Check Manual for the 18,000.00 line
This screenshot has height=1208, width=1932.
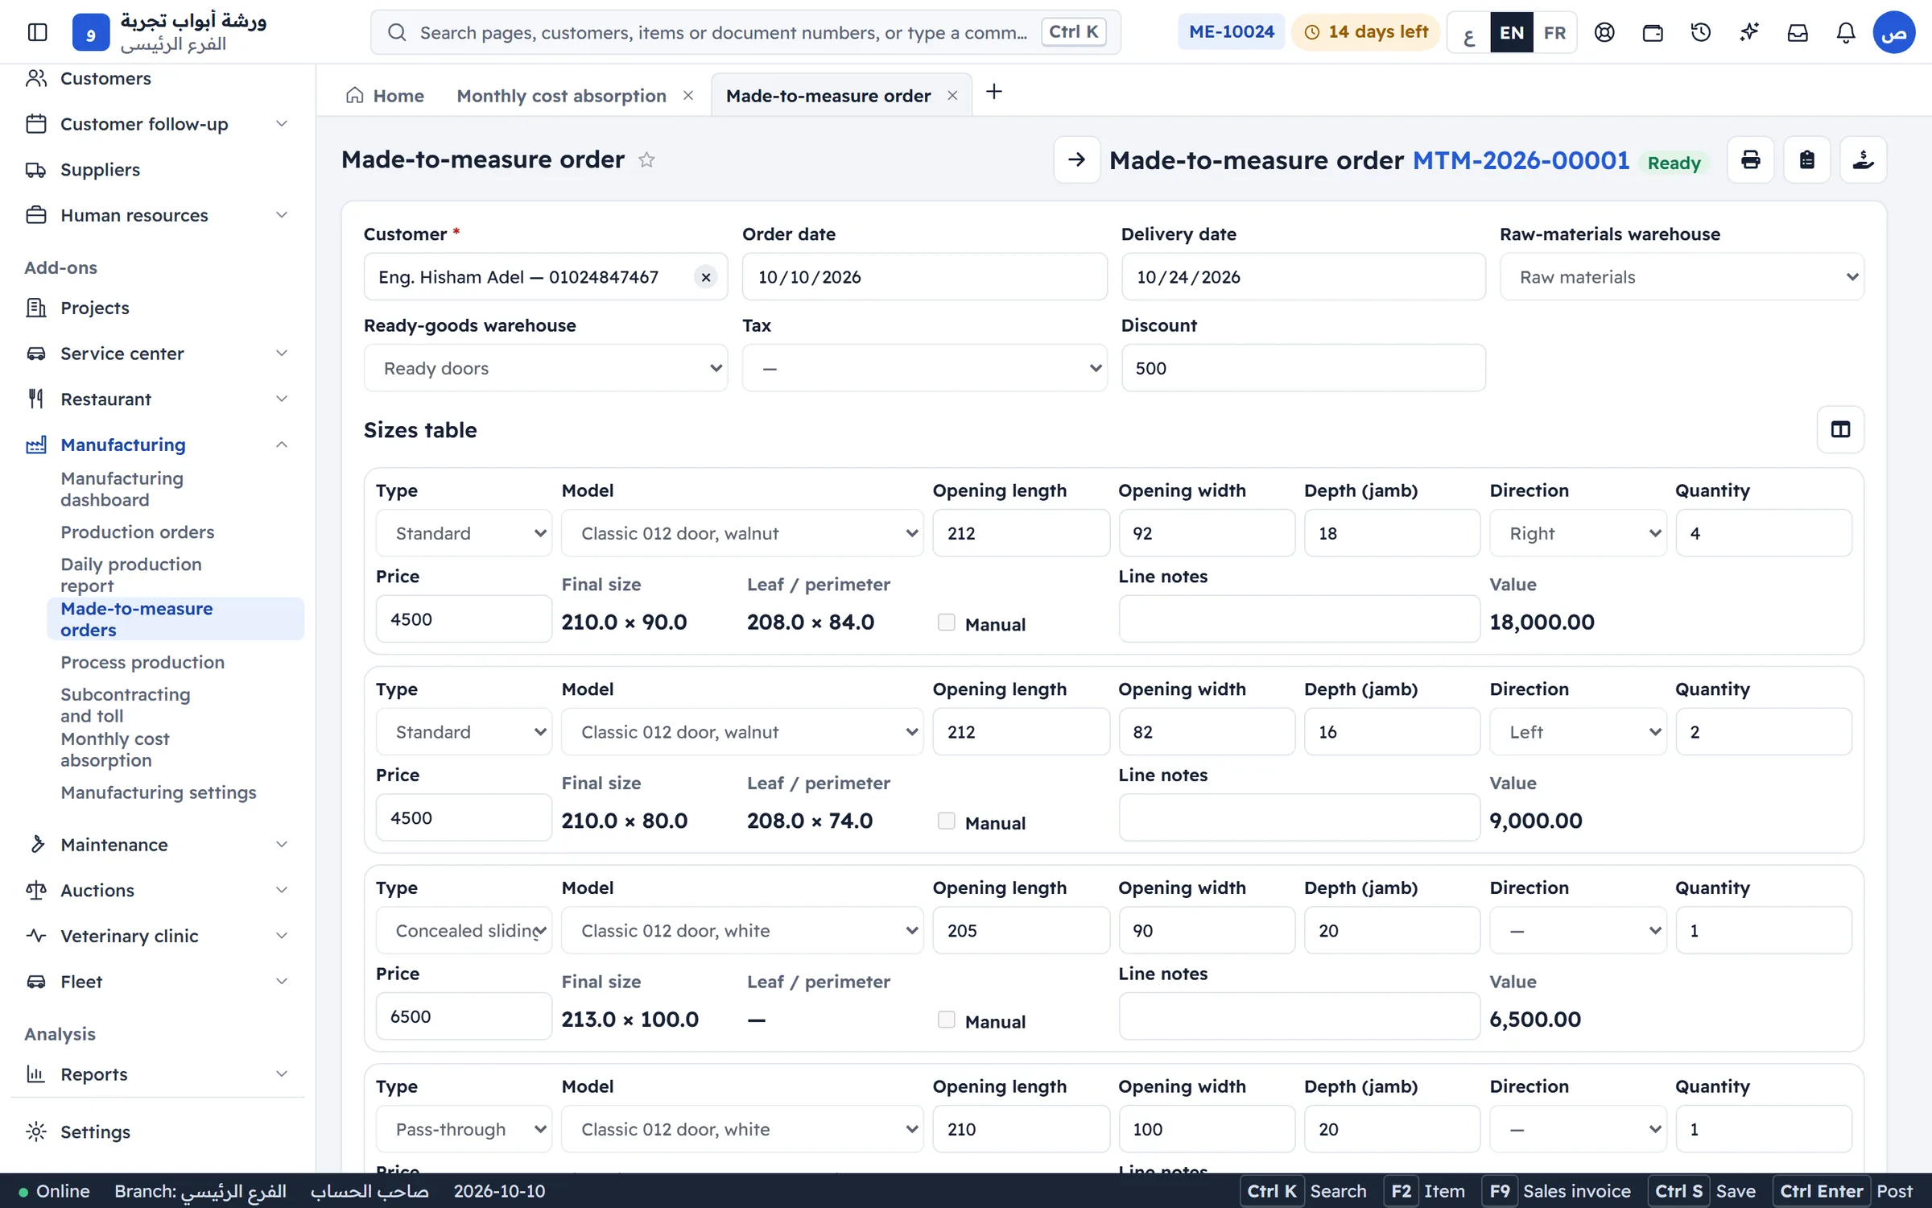pyautogui.click(x=947, y=623)
